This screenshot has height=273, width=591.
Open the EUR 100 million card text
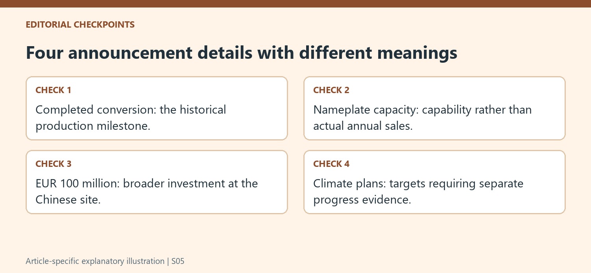tap(147, 191)
